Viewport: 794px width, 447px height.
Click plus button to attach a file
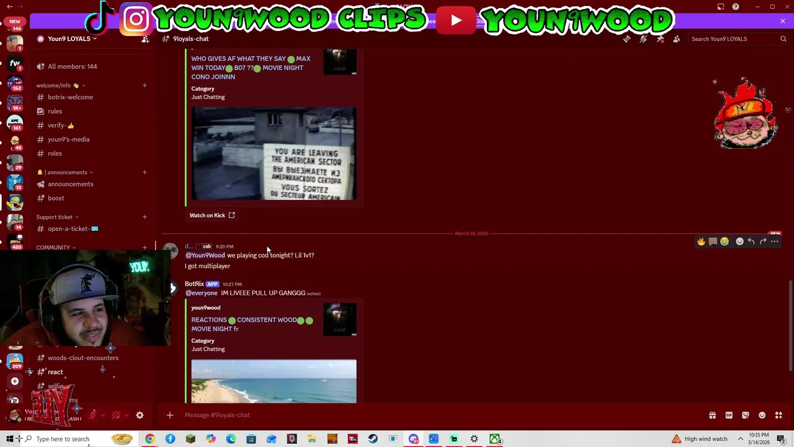pos(170,415)
